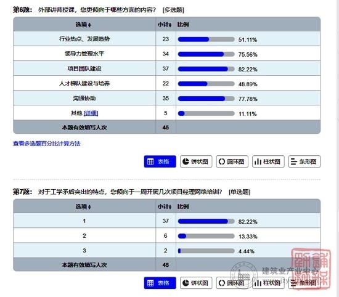The image size is (339, 297).
Task: Click the 82.22% progress bar for 项目团队建设
Action: [x=206, y=69]
